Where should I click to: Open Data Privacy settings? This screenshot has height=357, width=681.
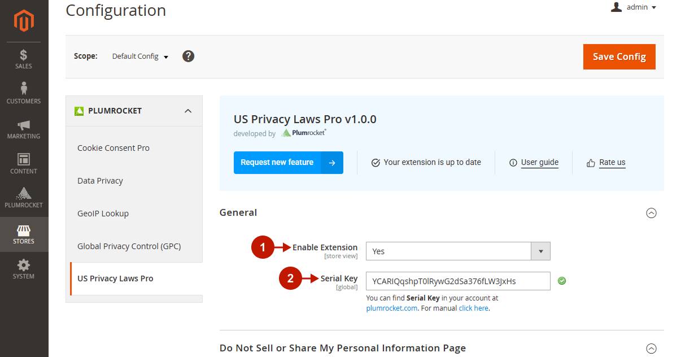100,181
